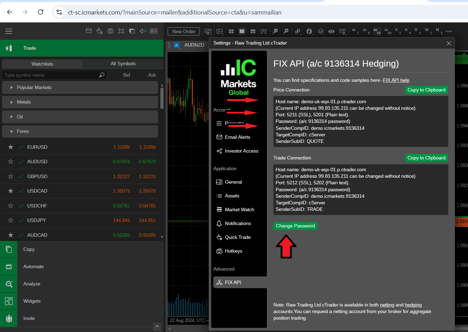This screenshot has height=332, width=468.
Task: Open the chart mode monitor dropdown
Action: (x=208, y=31)
